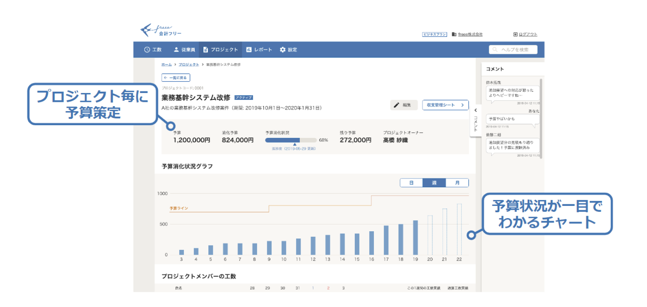Click the 一覧に戻る back button
Screen dimensions: 647x307
tap(176, 78)
